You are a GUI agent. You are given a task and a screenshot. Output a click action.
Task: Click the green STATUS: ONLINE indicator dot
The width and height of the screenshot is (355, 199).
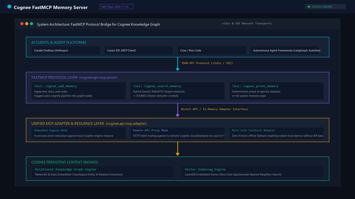pos(309,7)
